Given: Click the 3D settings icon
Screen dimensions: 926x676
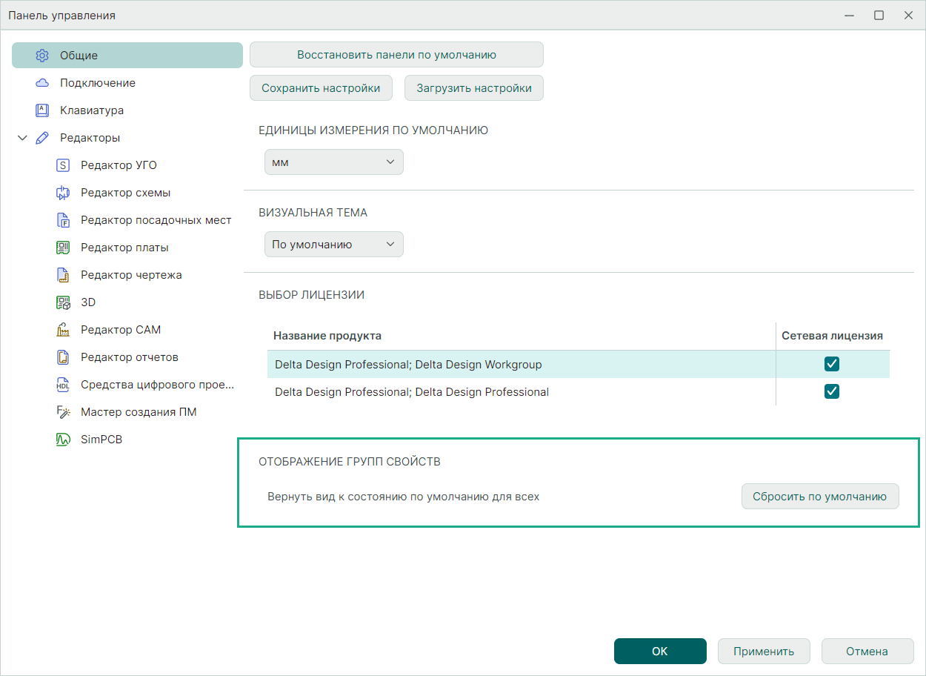Looking at the screenshot, I should tap(63, 302).
